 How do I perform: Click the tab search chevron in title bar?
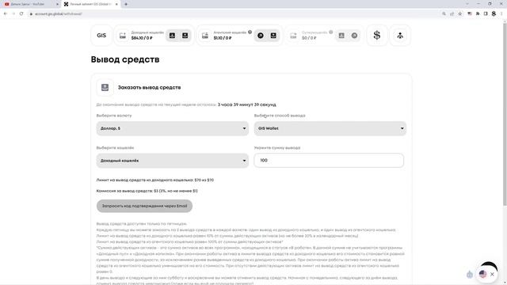point(467,4)
